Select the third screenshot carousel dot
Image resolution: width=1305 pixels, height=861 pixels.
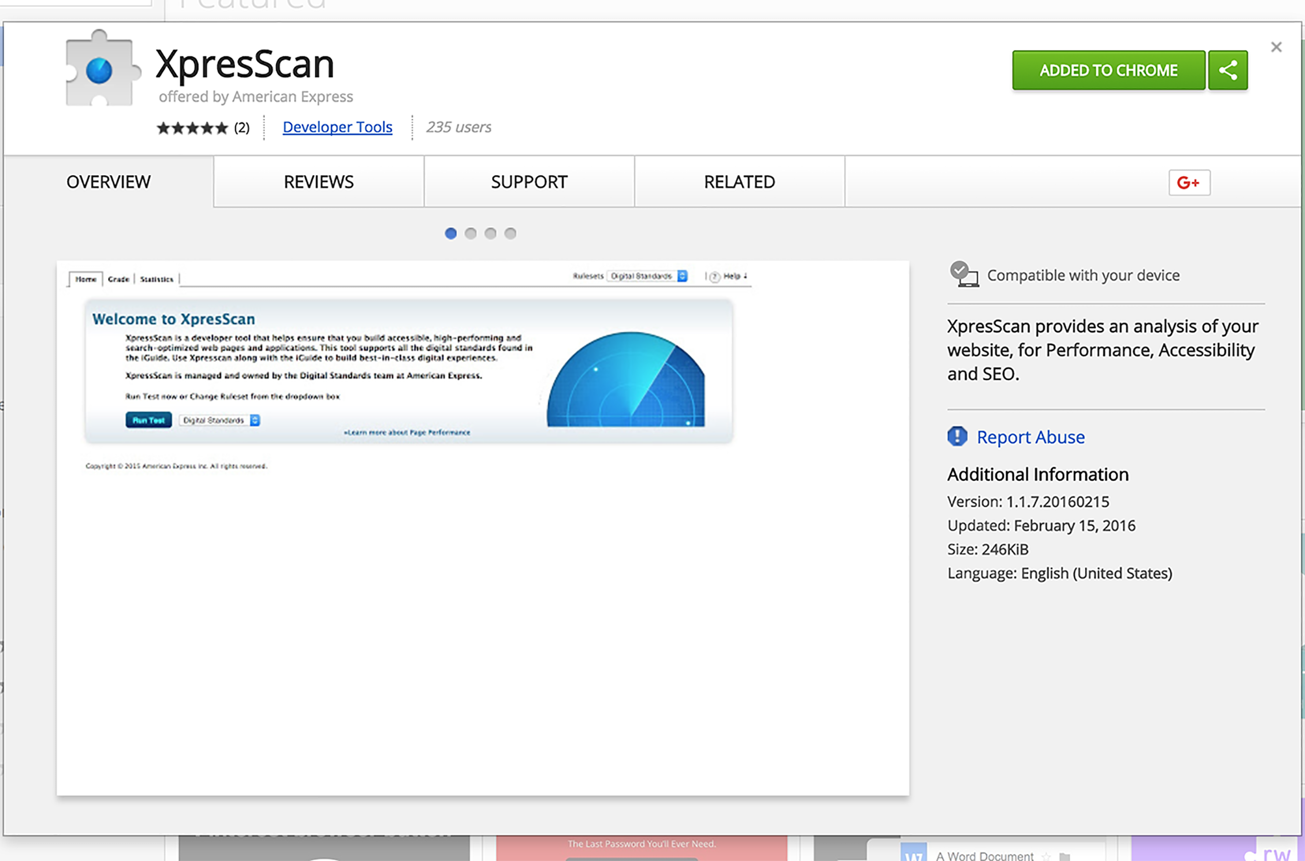tap(490, 233)
